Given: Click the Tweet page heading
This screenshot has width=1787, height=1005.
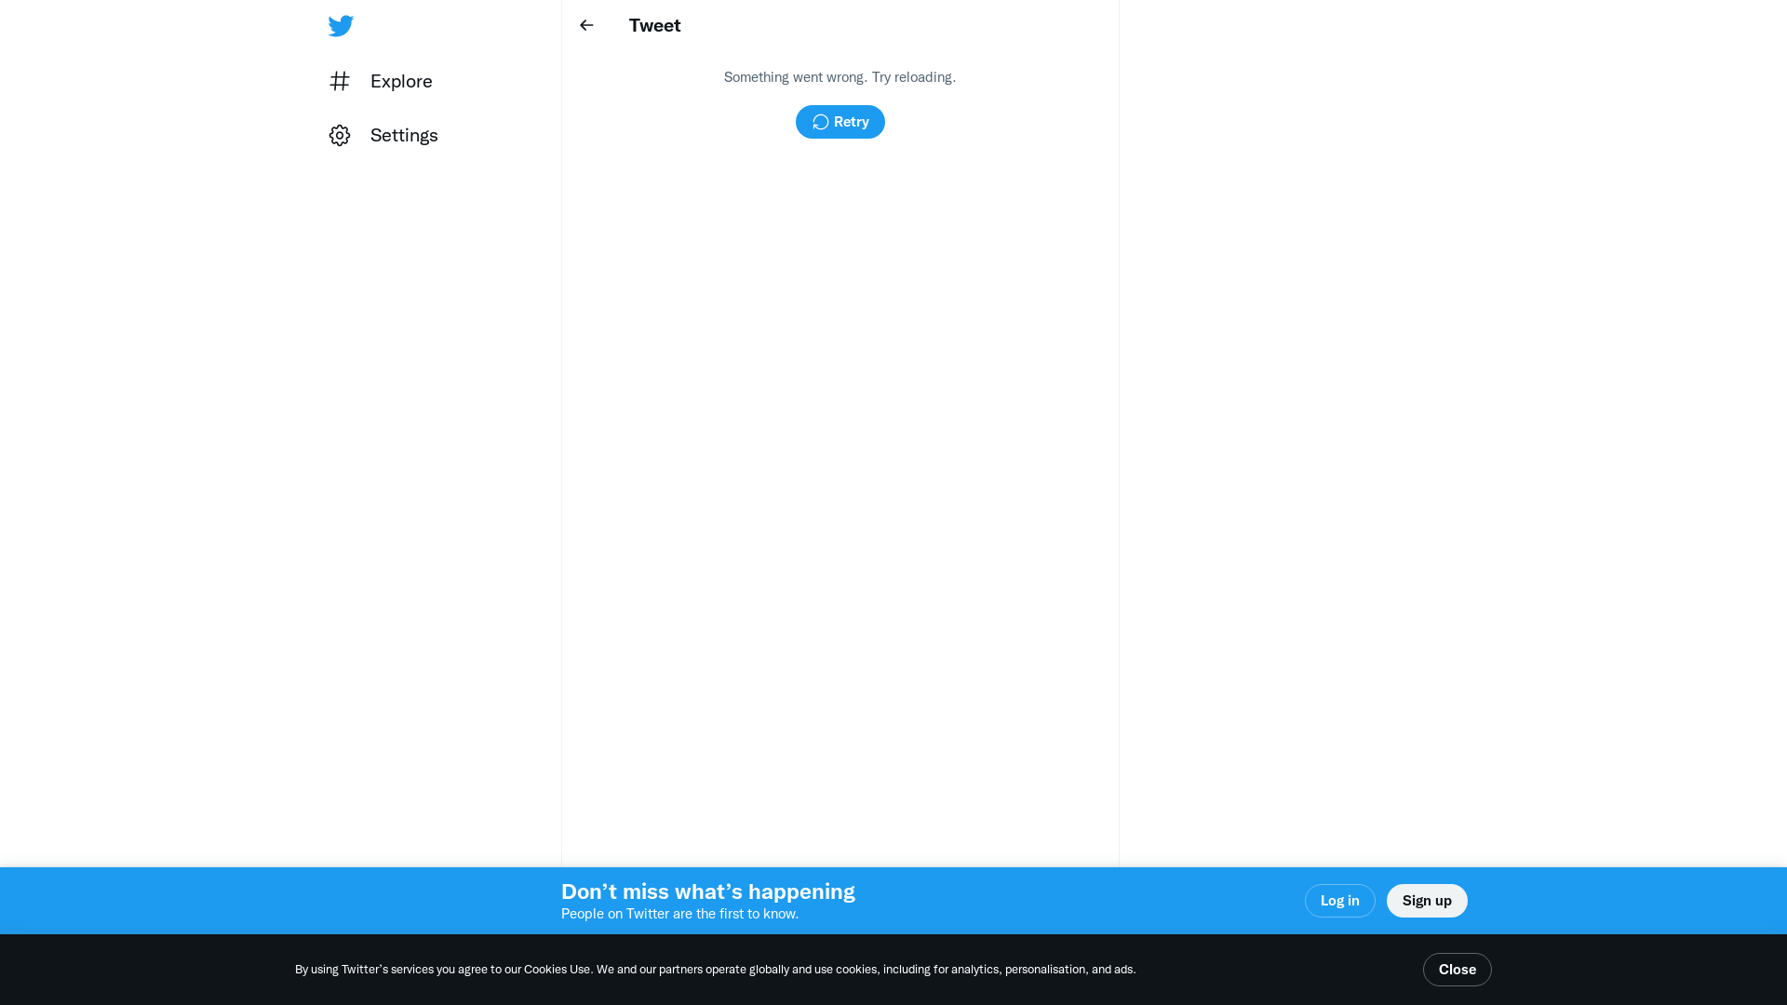Looking at the screenshot, I should click(654, 25).
